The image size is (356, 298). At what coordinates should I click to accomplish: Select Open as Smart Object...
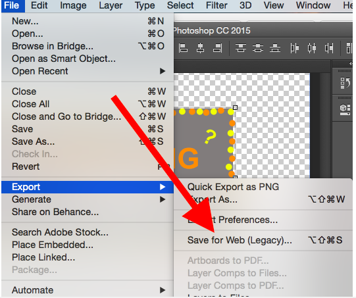click(x=88, y=59)
